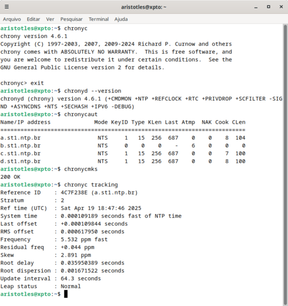Image resolution: width=288 pixels, height=306 pixels.
Task: Click the d.st1.ntp.br server entry
Action: pos(21,161)
